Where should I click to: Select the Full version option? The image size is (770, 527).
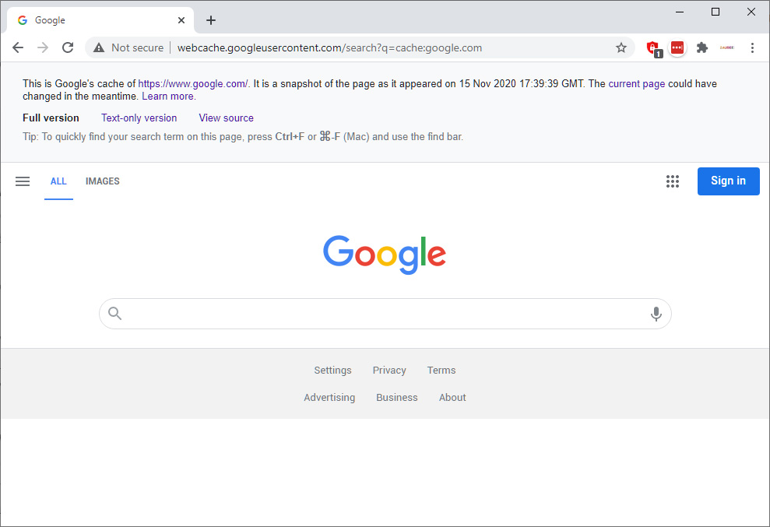pyautogui.click(x=51, y=118)
